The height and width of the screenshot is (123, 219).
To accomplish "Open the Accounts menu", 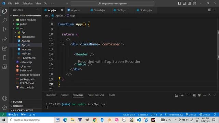I will pyautogui.click(x=4, y=98).
